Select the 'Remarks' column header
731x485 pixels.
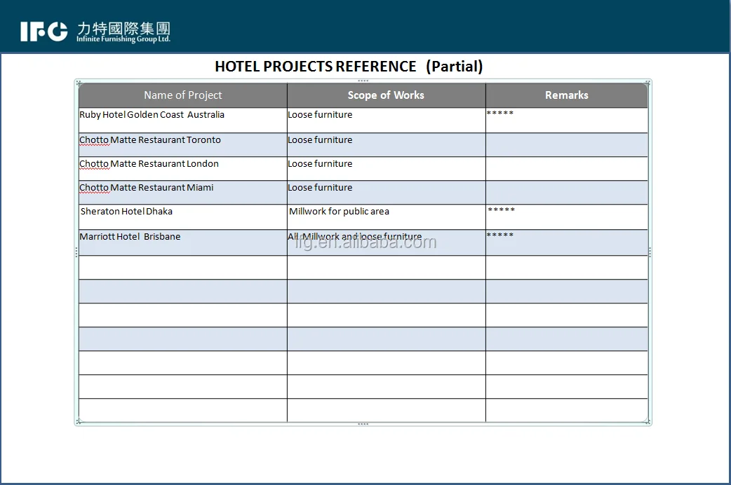click(566, 95)
